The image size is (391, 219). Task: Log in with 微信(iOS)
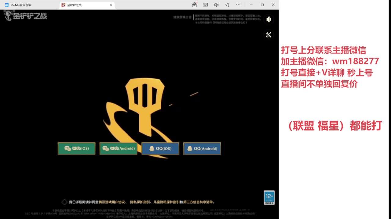pos(76,148)
